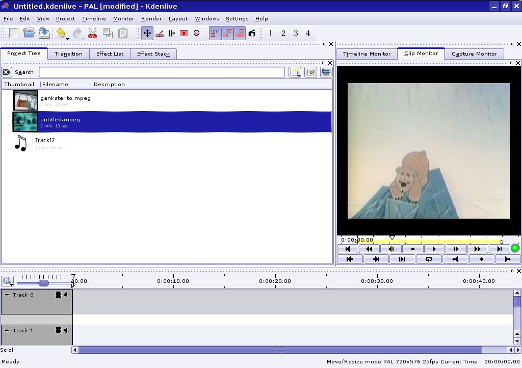This screenshot has width=522, height=368.
Task: Select the razor (cut) tool in toolbar
Action: click(160, 33)
